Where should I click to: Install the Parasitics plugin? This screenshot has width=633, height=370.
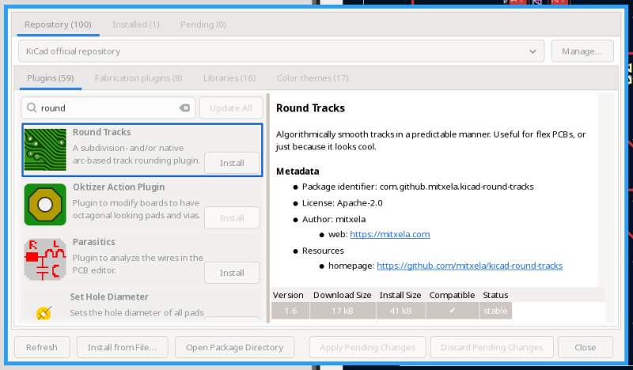[232, 273]
